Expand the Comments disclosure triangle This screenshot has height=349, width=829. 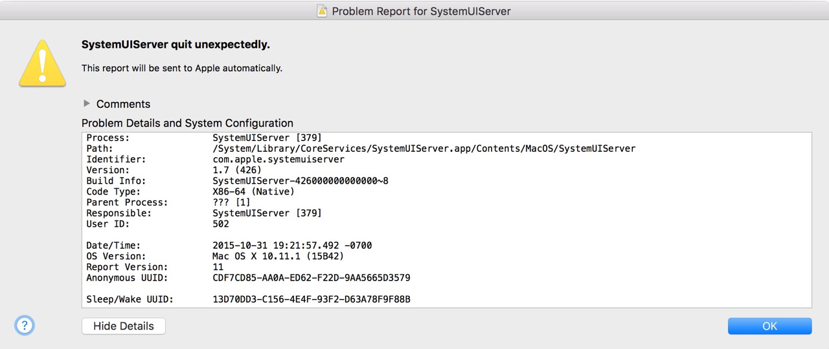(x=87, y=103)
